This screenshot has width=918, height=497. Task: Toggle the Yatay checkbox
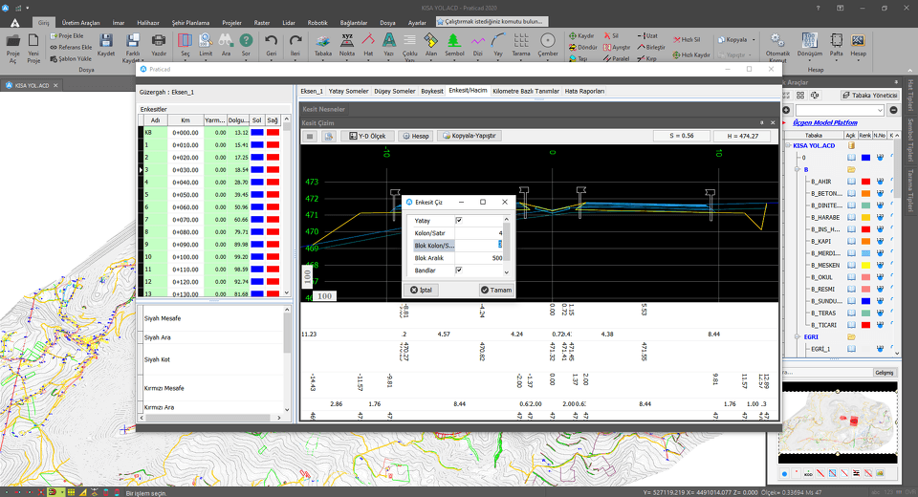[x=459, y=220]
